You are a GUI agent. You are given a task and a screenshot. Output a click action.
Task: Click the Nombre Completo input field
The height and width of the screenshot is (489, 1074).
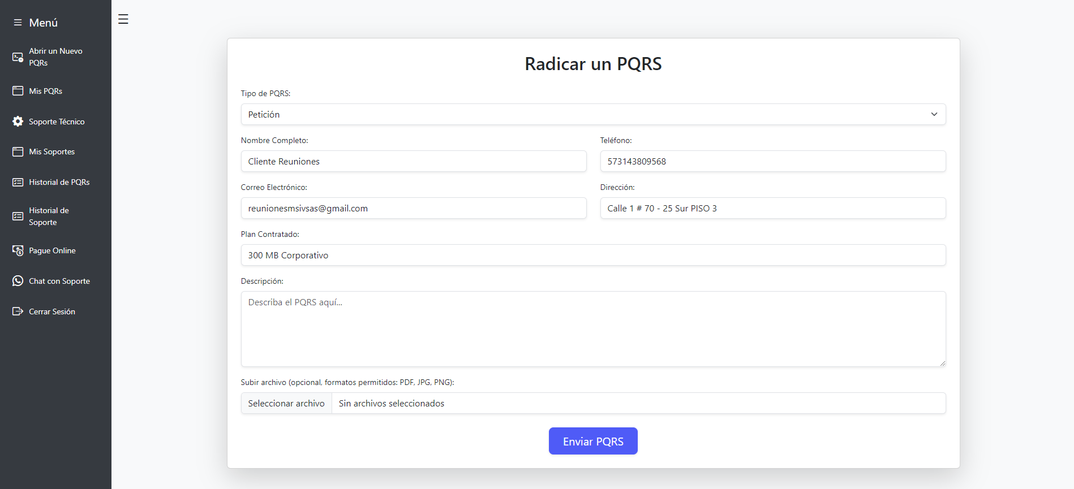click(414, 161)
